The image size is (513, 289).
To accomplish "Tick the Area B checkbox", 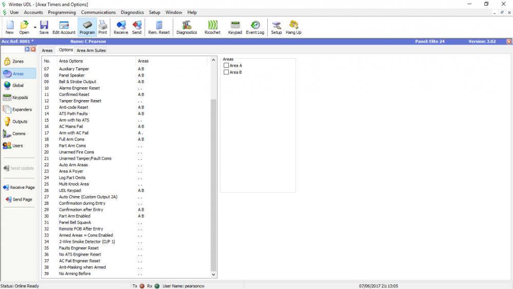I will click(x=226, y=72).
